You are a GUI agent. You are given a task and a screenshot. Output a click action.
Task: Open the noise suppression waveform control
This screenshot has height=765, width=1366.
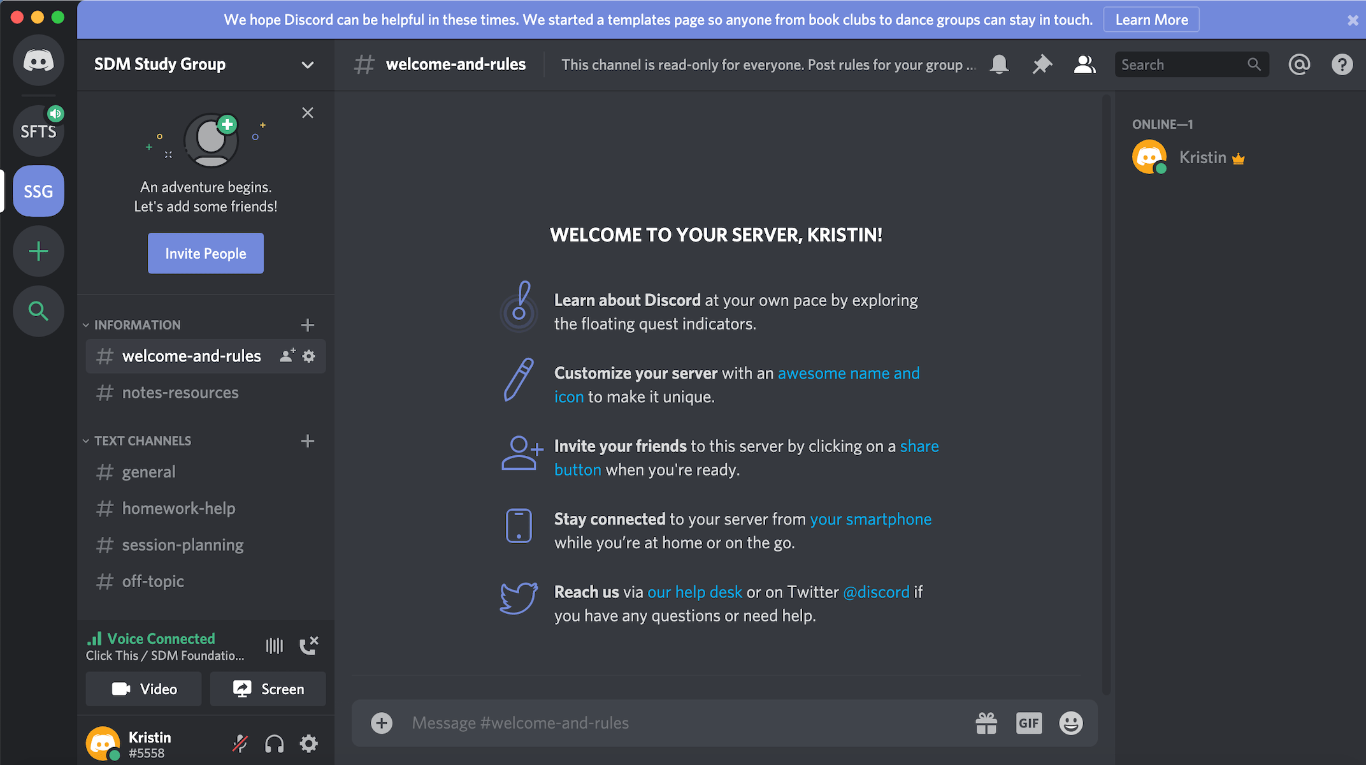coord(275,646)
